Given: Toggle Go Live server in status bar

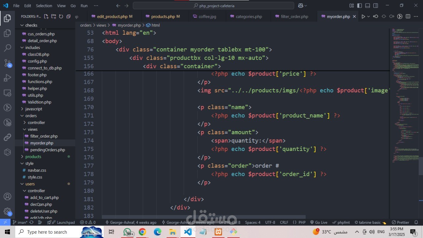Looking at the screenshot, I should coord(318,222).
